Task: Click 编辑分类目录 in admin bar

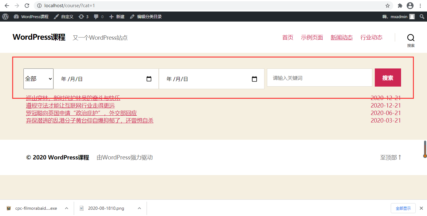Action: pyautogui.click(x=146, y=17)
